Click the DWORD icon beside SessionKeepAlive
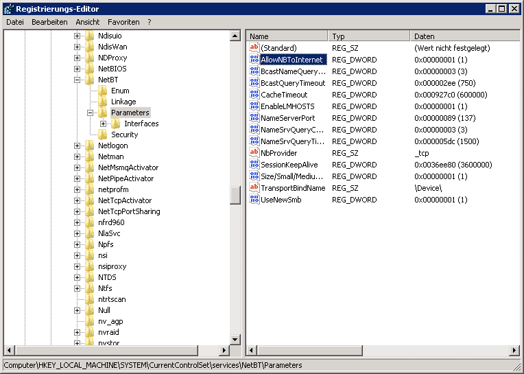Image resolution: width=524 pixels, height=374 pixels. [x=254, y=165]
